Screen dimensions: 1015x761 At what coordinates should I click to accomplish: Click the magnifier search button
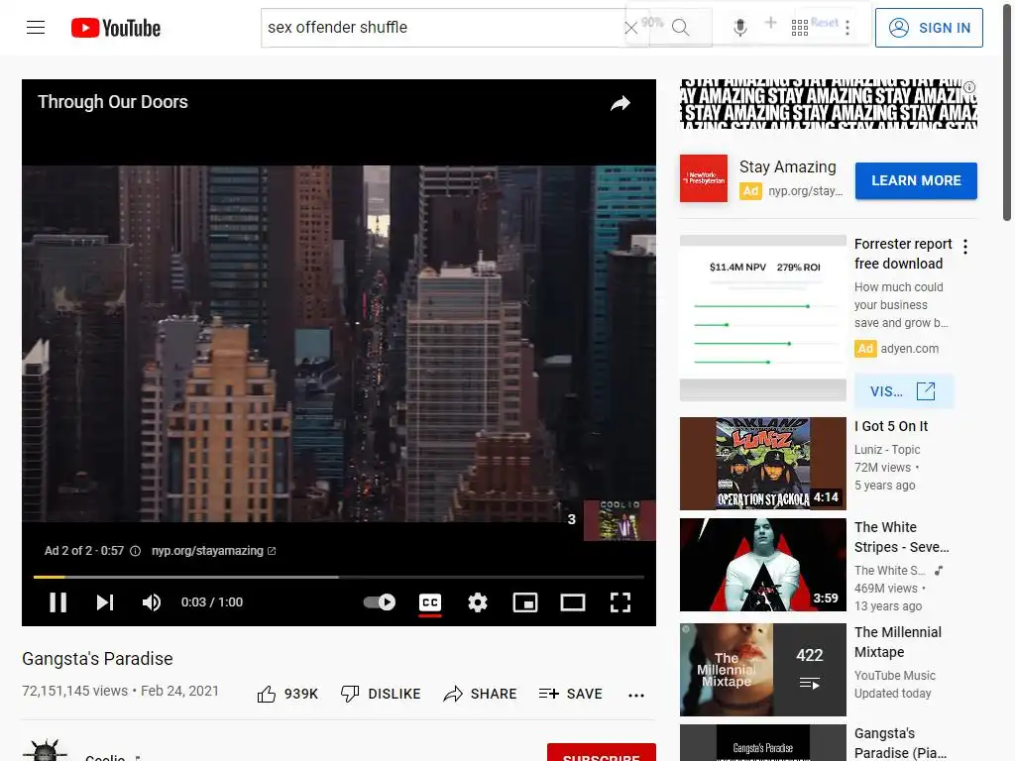(x=680, y=27)
